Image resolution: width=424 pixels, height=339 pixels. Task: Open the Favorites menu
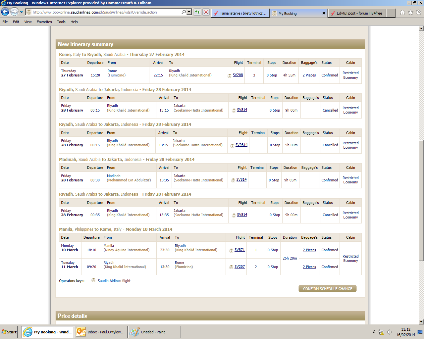[44, 22]
